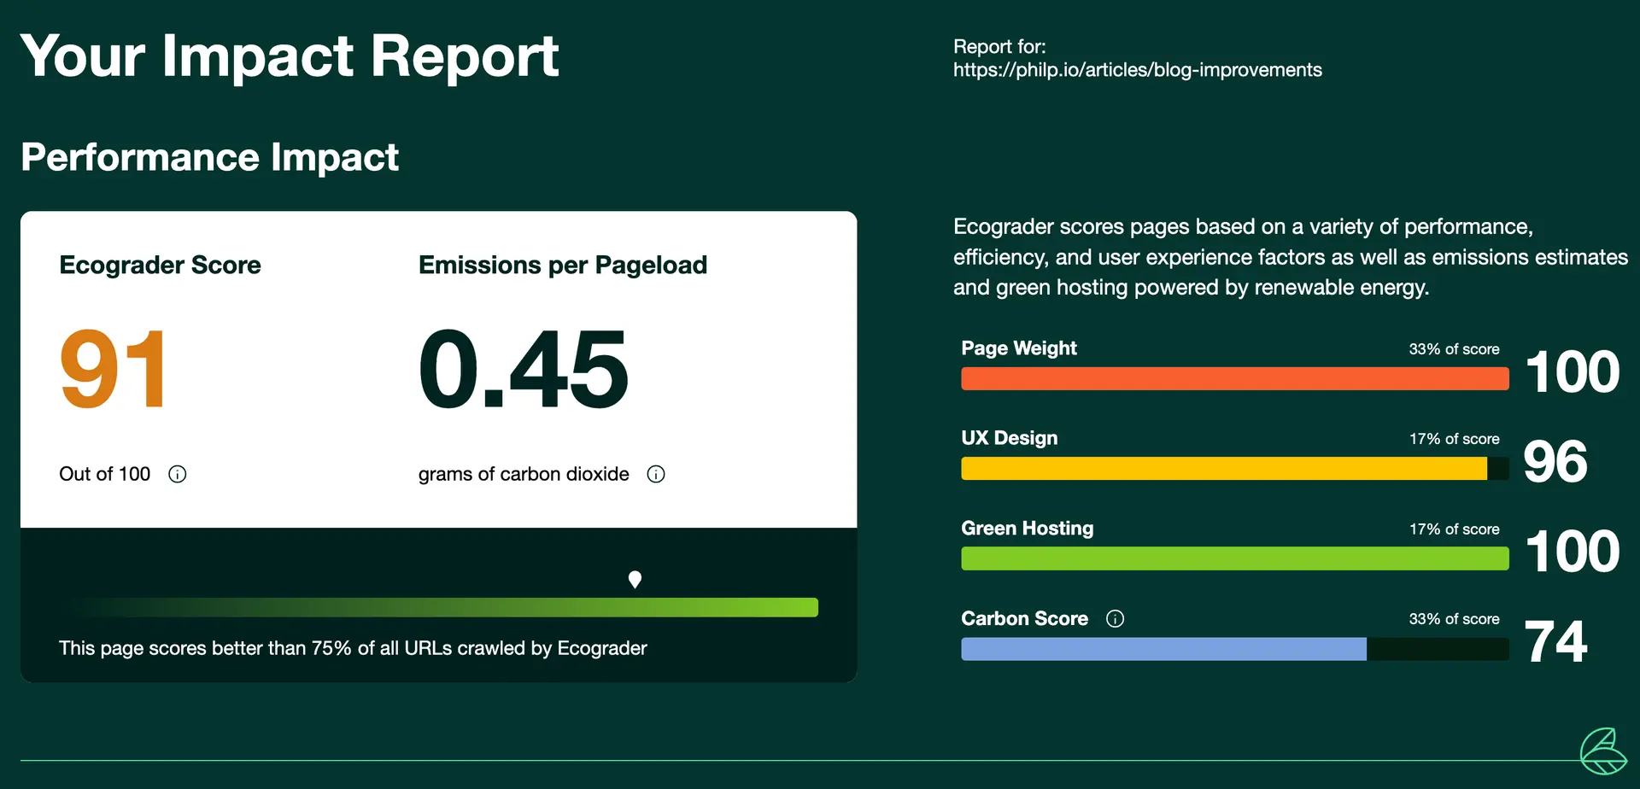Click the yellow UX Design progress slider
Viewport: 1640px width, 789px height.
click(1226, 469)
